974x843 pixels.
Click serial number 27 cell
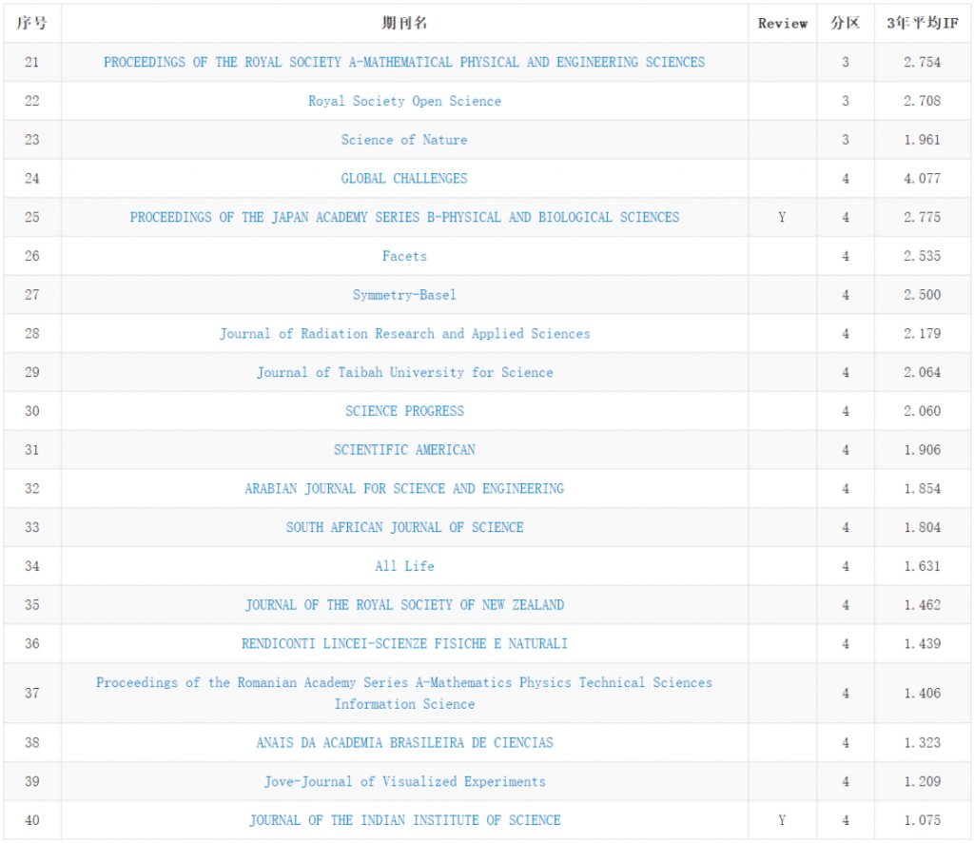point(31,295)
